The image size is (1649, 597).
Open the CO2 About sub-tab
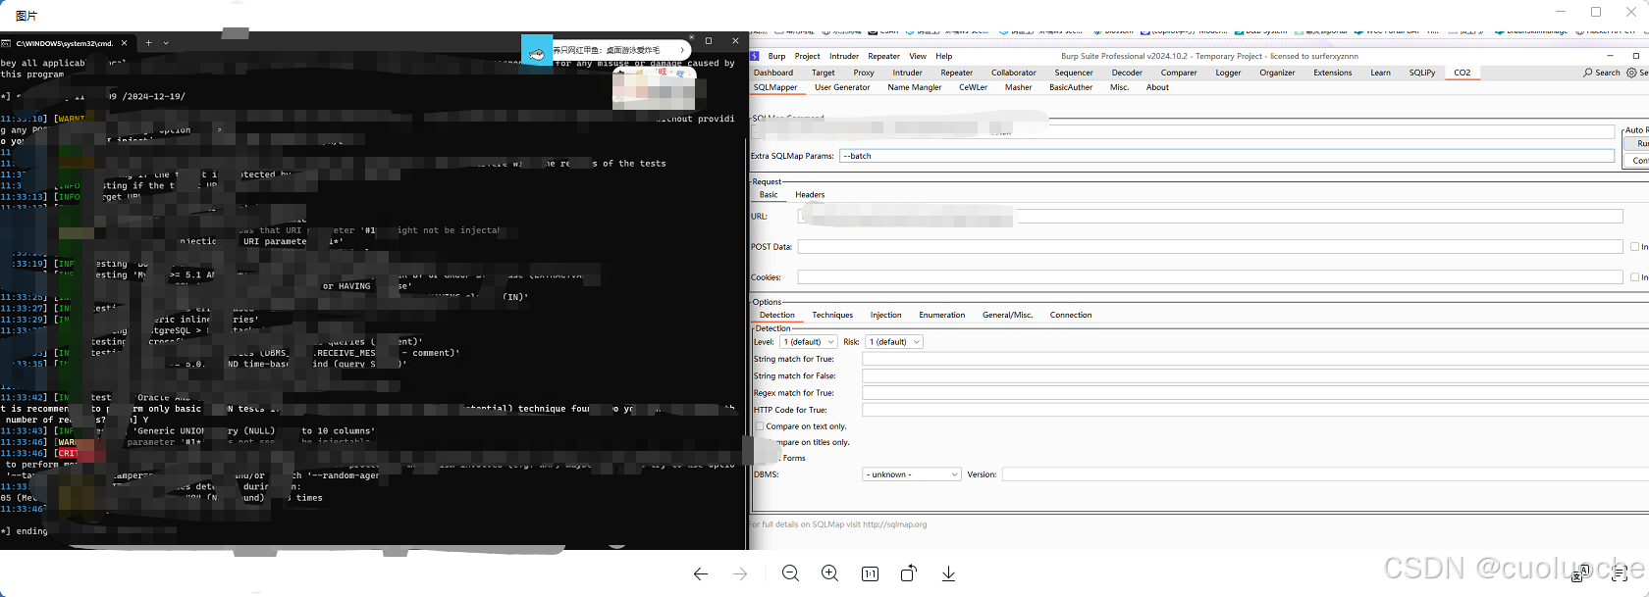[1158, 87]
